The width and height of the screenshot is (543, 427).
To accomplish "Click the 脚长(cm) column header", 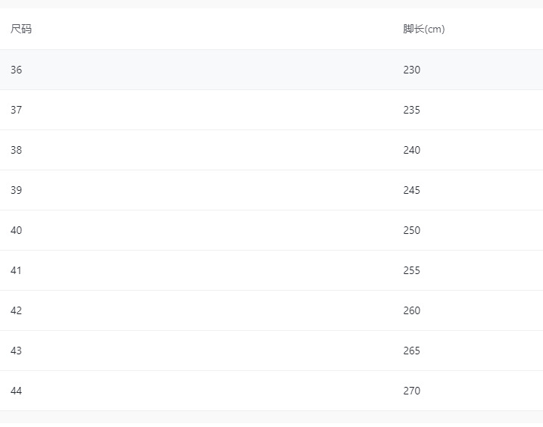I will click(x=424, y=30).
